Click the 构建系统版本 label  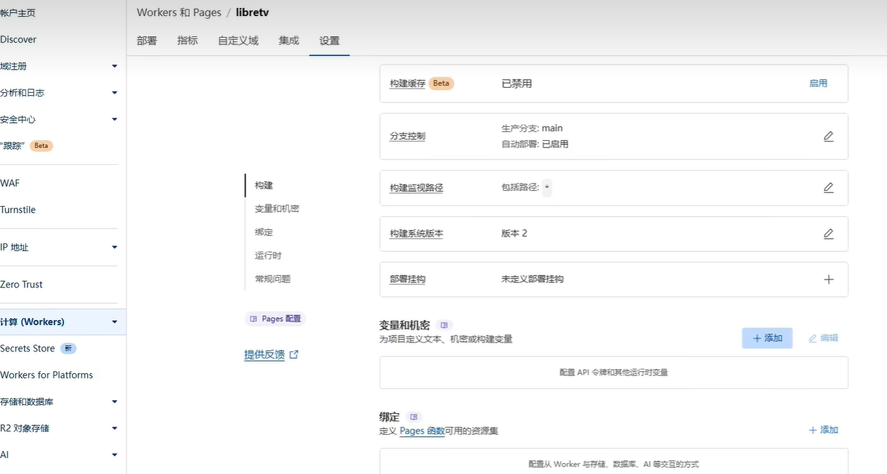tap(416, 234)
